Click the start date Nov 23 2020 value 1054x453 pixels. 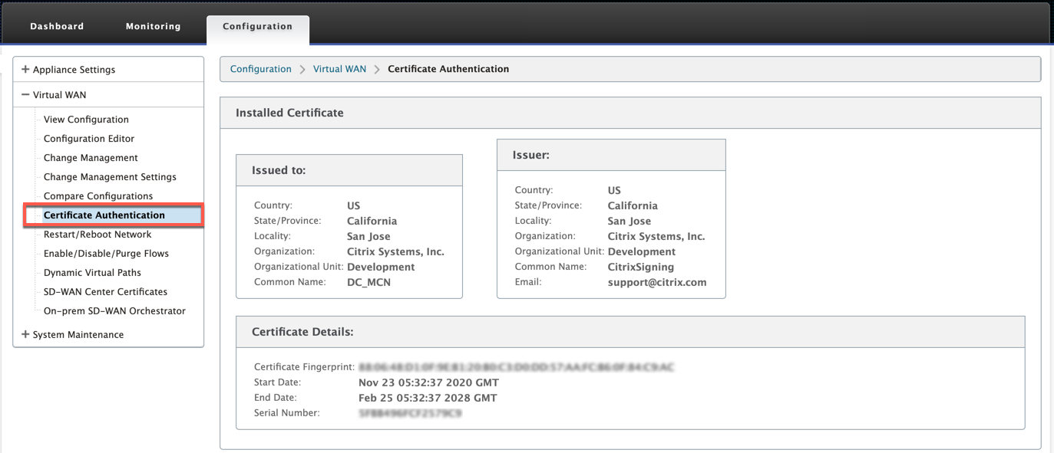(x=428, y=382)
